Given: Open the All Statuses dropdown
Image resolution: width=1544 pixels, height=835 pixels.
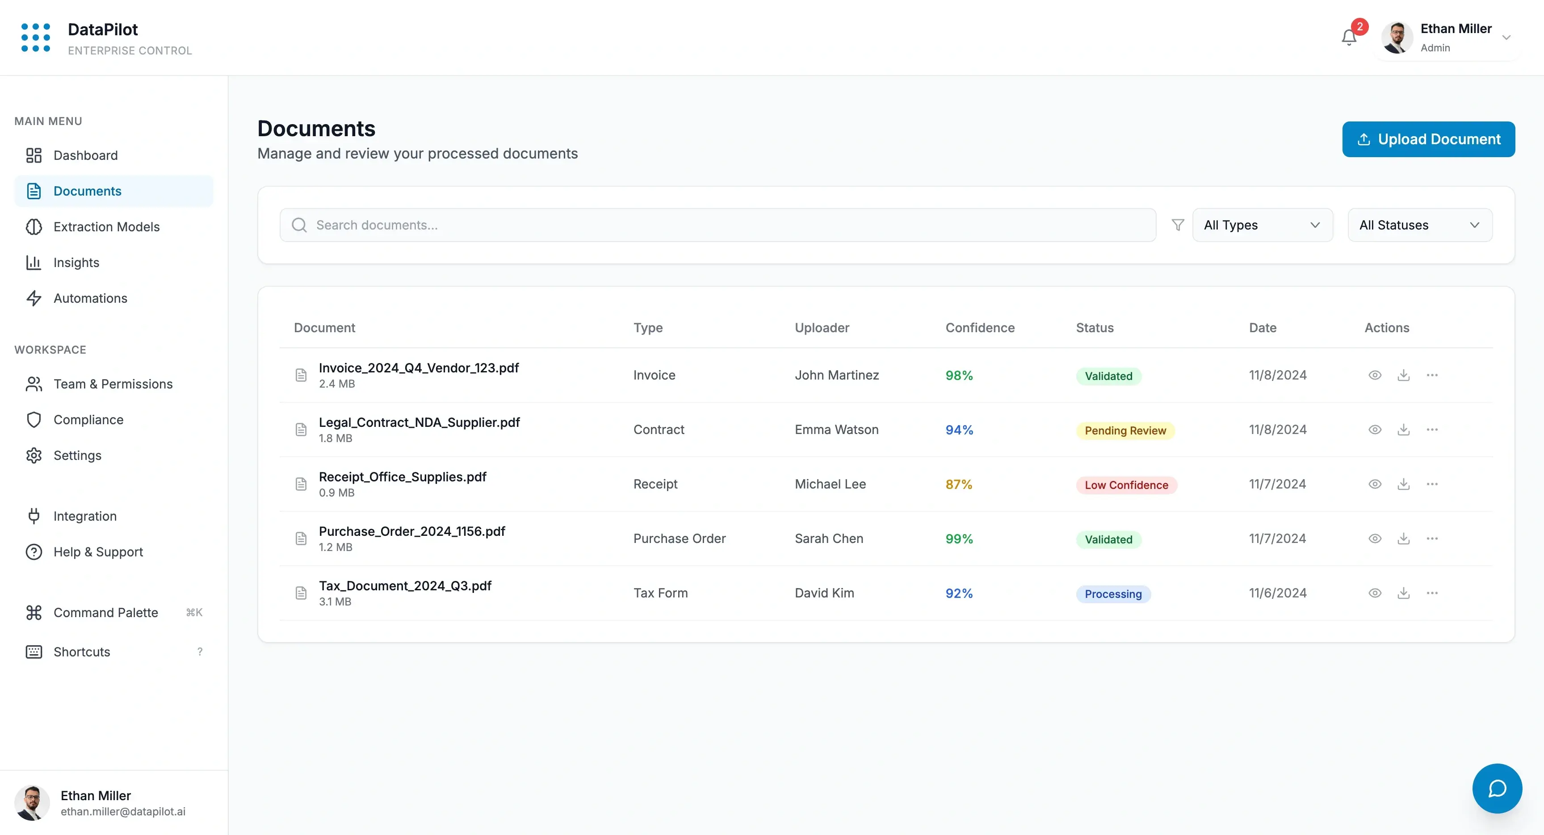Looking at the screenshot, I should click(1420, 225).
